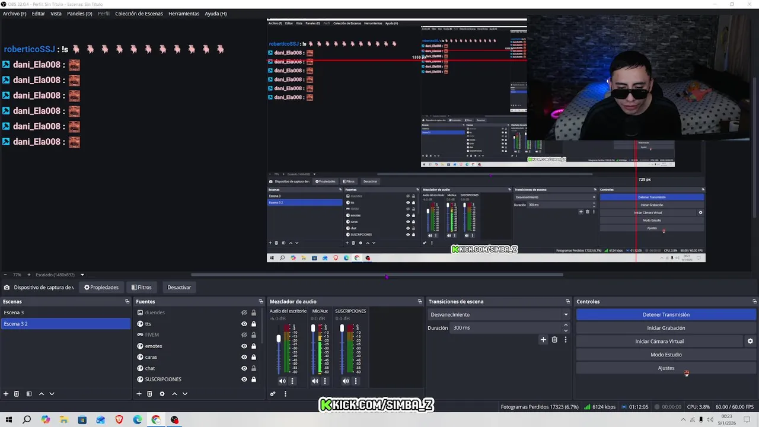Undock the Escenas panel
The width and height of the screenshot is (759, 427).
[127, 301]
